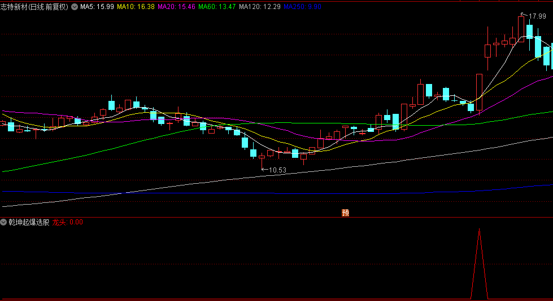This screenshot has height=301, width=553.
Task: Select the blue MA250: 9.90 label
Action: pos(302,7)
